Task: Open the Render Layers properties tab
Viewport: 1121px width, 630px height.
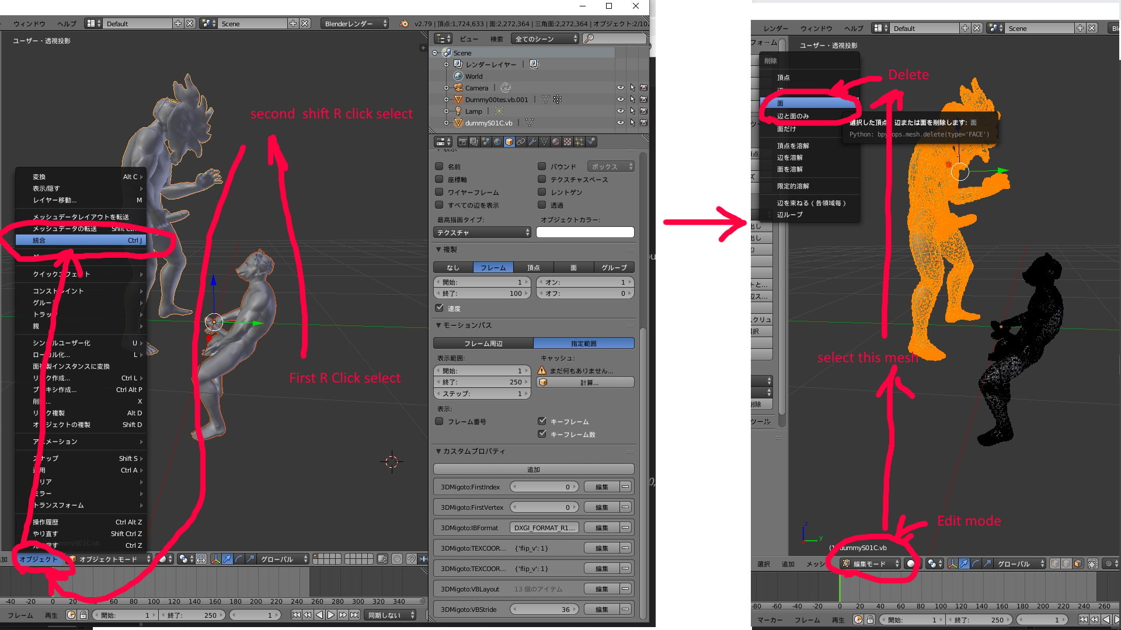Action: tap(474, 142)
